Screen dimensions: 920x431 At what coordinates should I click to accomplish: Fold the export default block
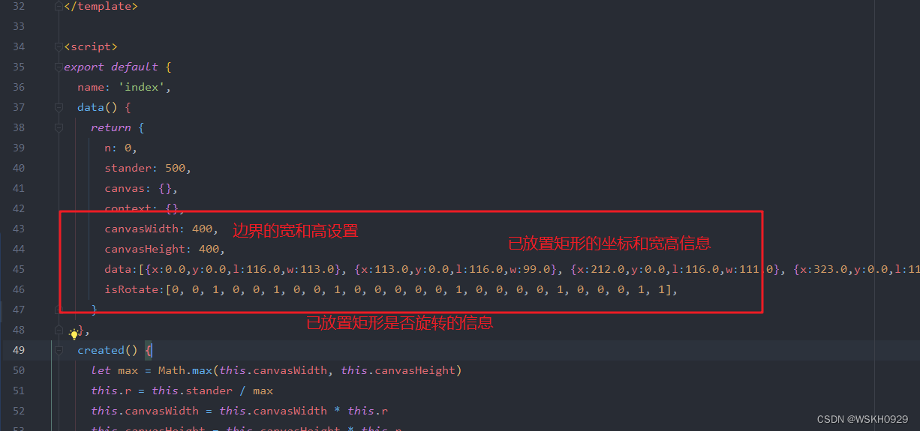pyautogui.click(x=59, y=67)
